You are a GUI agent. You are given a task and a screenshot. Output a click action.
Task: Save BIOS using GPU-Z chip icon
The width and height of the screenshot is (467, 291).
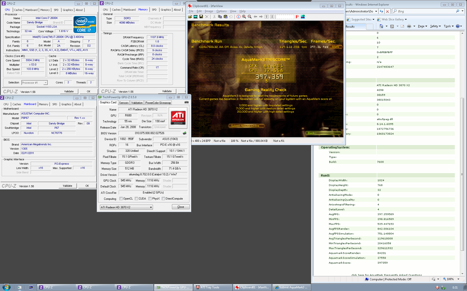coord(184,133)
